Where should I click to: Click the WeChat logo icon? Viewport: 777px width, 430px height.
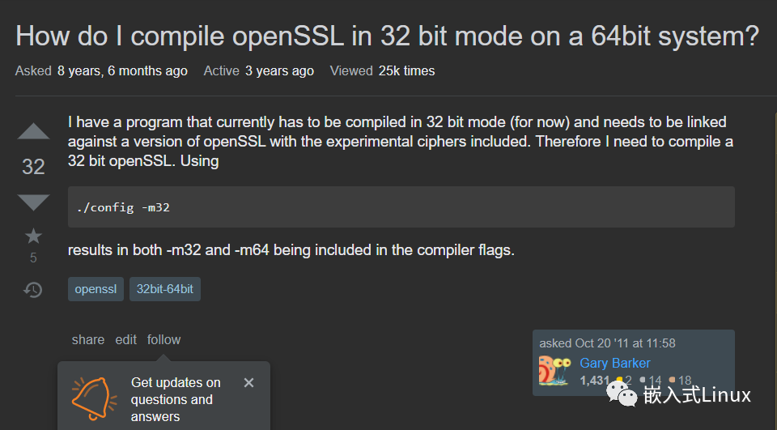pyautogui.click(x=622, y=394)
